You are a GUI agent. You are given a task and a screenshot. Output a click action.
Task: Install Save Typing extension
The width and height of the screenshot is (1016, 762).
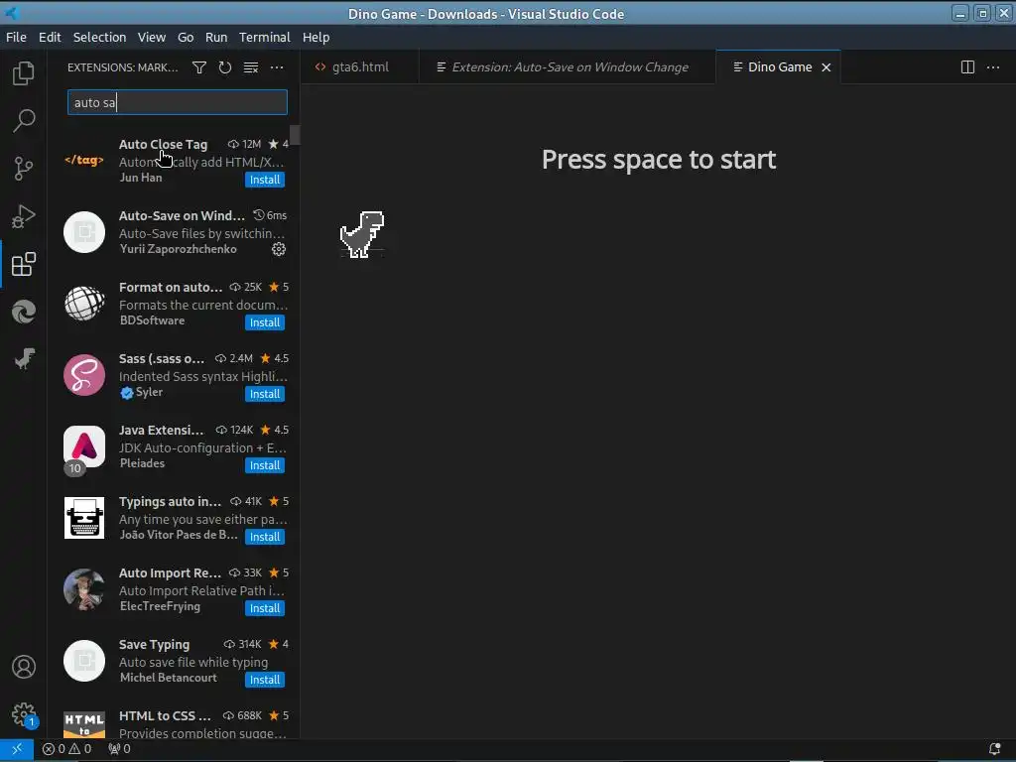pyautogui.click(x=264, y=680)
